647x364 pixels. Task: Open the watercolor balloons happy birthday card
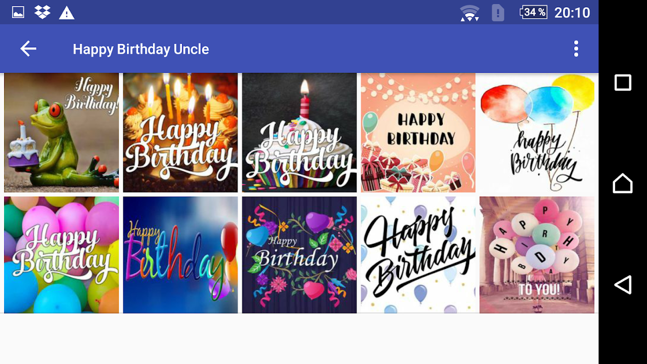coord(537,132)
